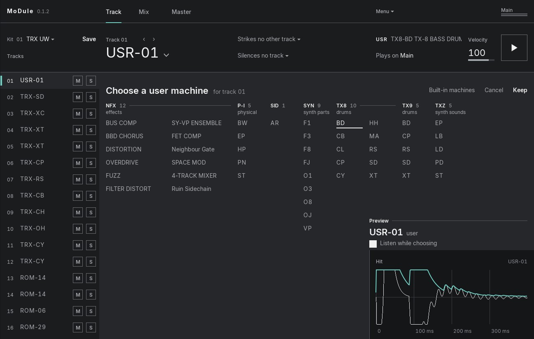Click Keep to confirm machine
The height and width of the screenshot is (339, 534).
point(520,90)
